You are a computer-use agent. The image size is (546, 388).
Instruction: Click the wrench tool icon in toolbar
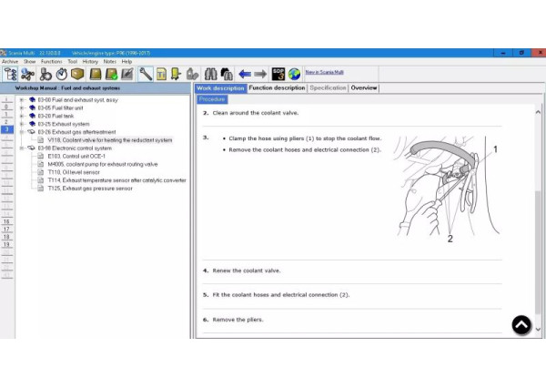point(146,74)
